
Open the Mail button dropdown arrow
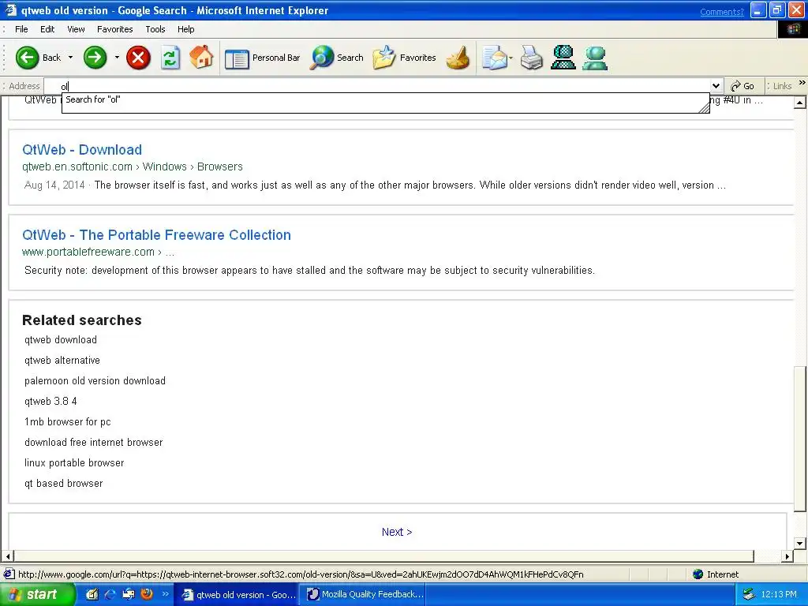(511, 58)
